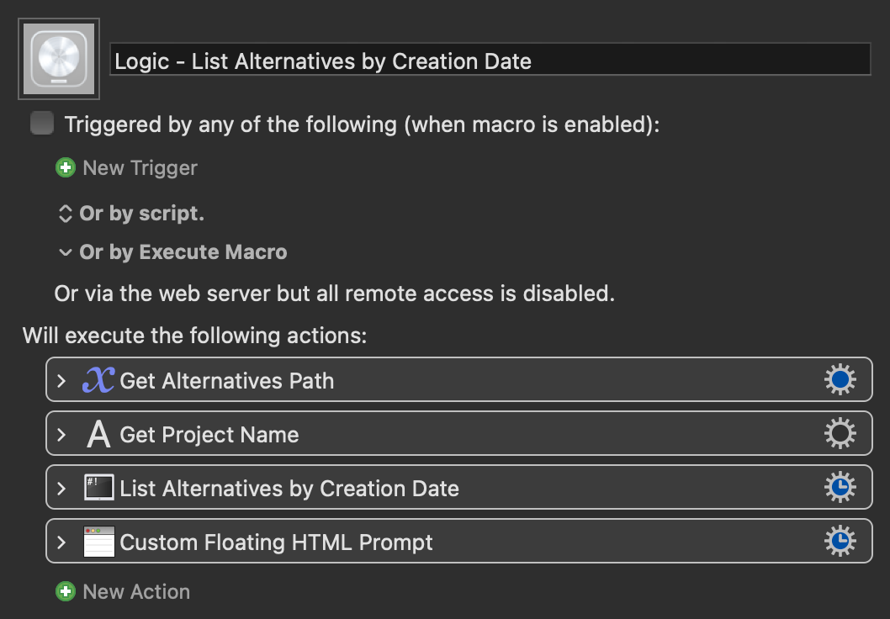Click the variable X icon of first action
Image resolution: width=890 pixels, height=619 pixels.
pos(98,380)
